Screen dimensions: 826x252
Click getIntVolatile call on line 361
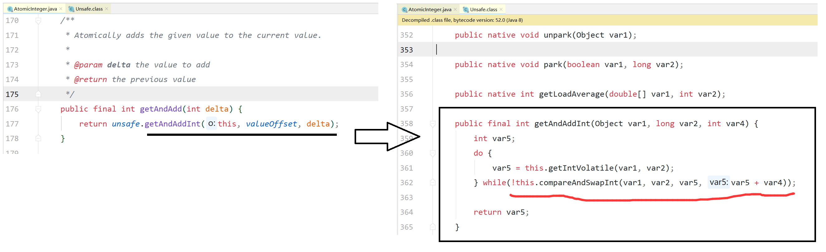580,168
